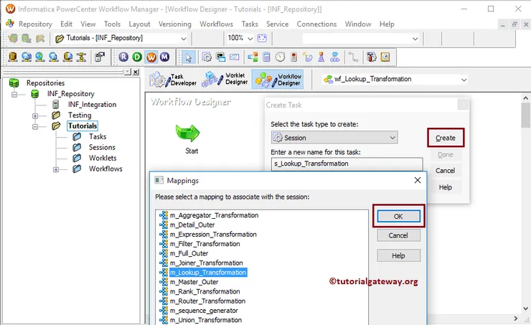Select the arrow pointer tool
The width and height of the screenshot is (531, 325).
click(x=188, y=57)
